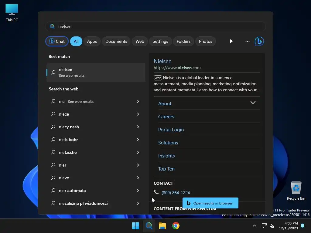Show hidden system tray icons

(x=255, y=226)
